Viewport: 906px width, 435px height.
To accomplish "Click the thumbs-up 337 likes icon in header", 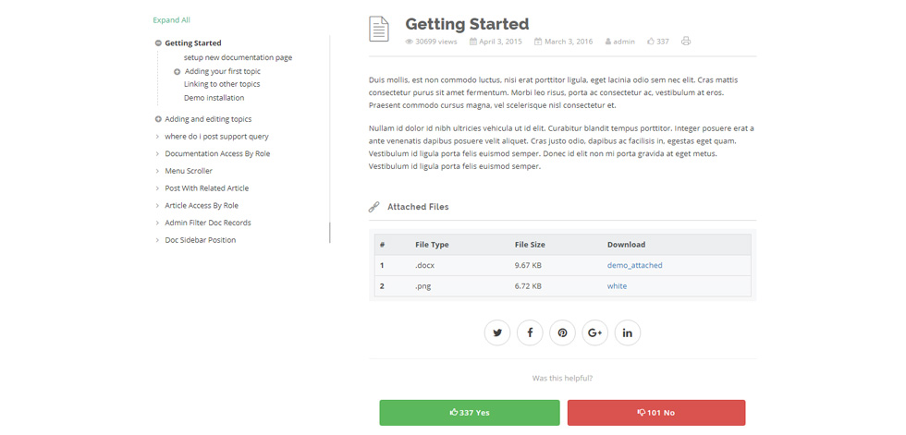I will [651, 42].
